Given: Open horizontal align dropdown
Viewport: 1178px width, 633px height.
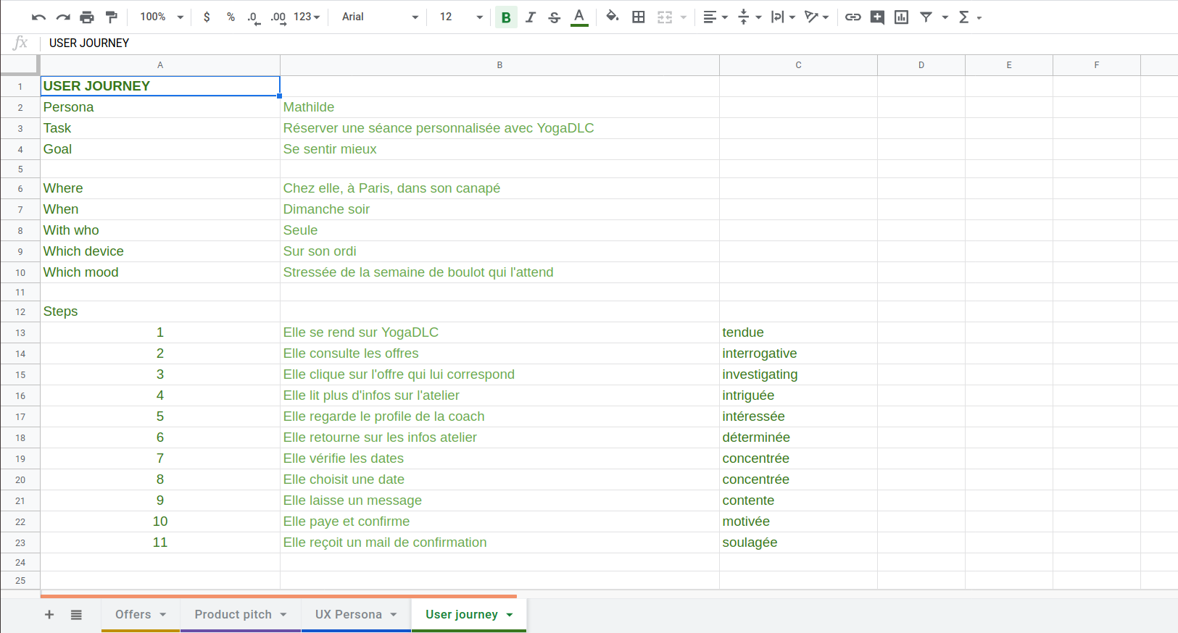Looking at the screenshot, I should 715,17.
